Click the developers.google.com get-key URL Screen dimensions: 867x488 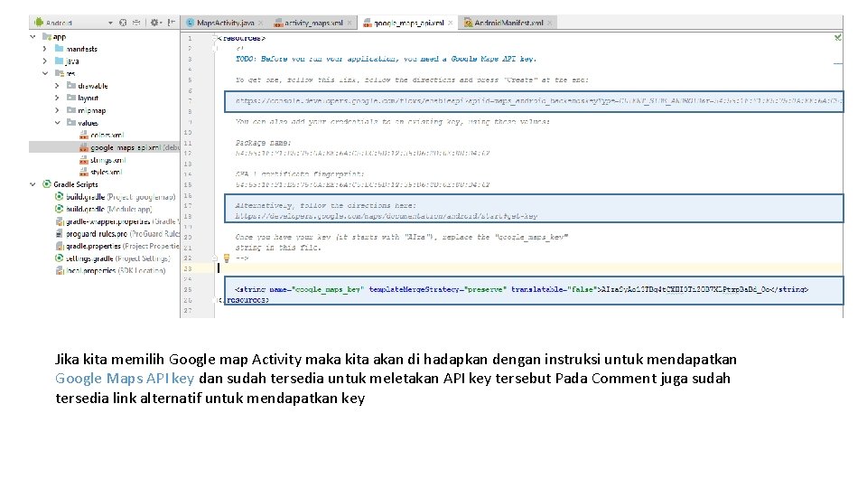point(387,216)
